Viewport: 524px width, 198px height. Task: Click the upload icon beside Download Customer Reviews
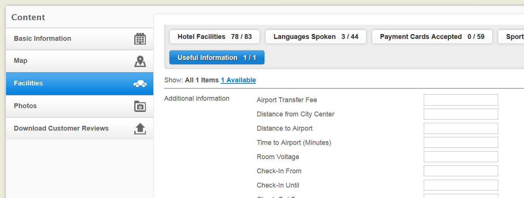click(x=140, y=129)
